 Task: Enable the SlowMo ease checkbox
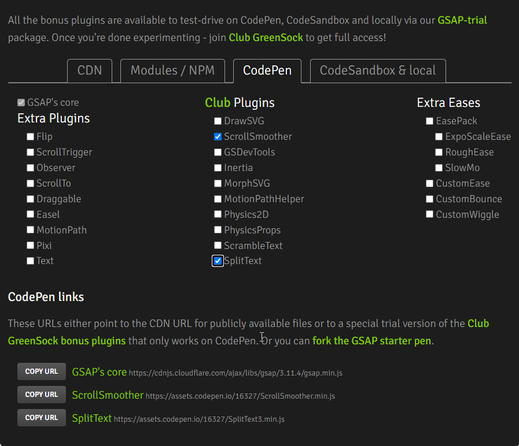coord(439,168)
